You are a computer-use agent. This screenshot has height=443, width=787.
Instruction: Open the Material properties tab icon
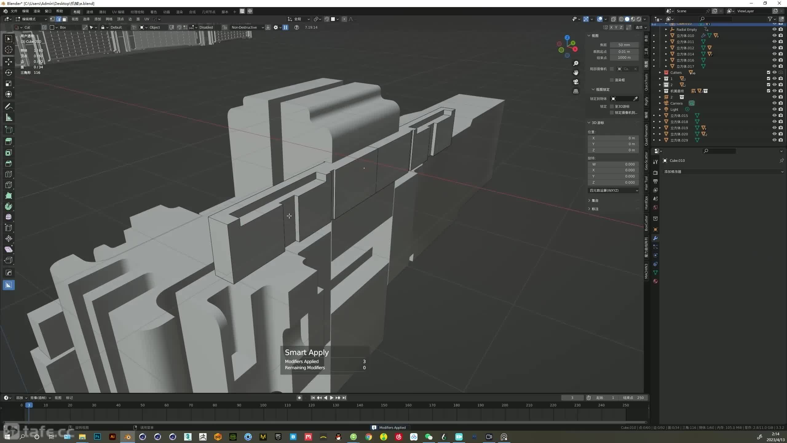(x=655, y=281)
